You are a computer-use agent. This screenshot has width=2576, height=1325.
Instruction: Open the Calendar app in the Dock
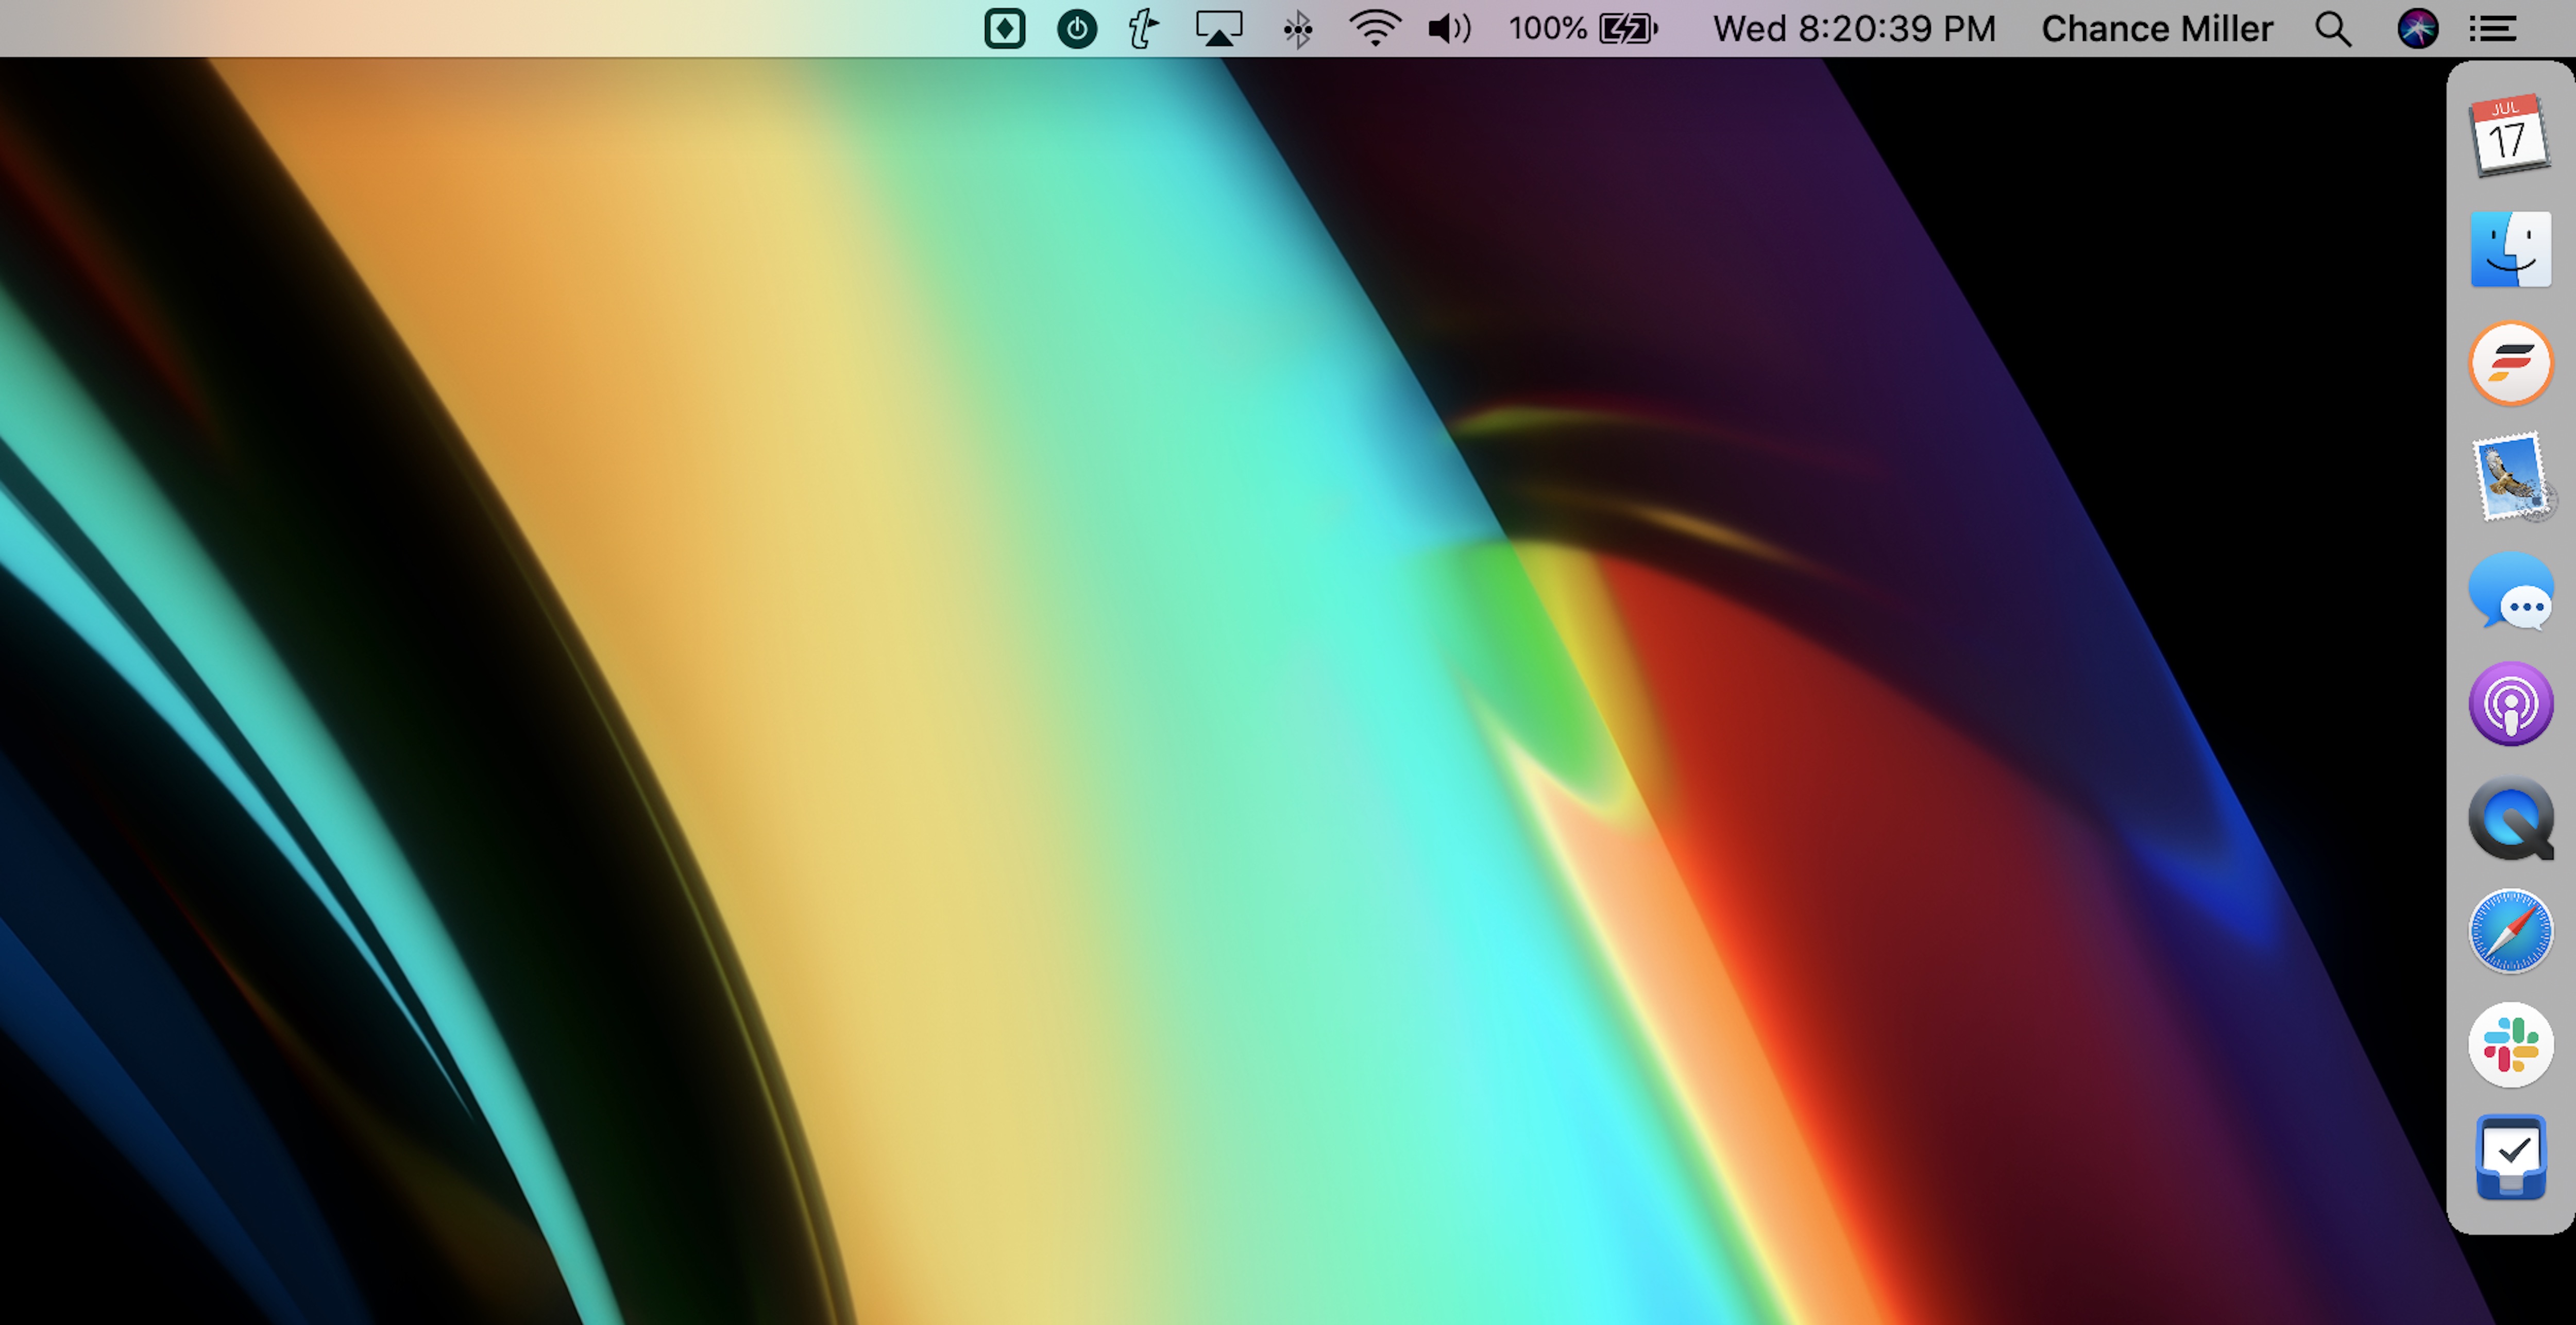coord(2510,136)
